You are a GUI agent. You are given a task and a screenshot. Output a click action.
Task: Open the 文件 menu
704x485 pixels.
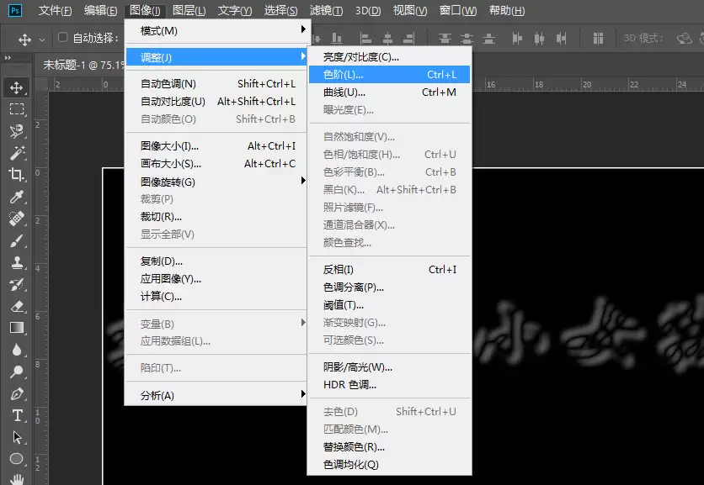pos(55,10)
